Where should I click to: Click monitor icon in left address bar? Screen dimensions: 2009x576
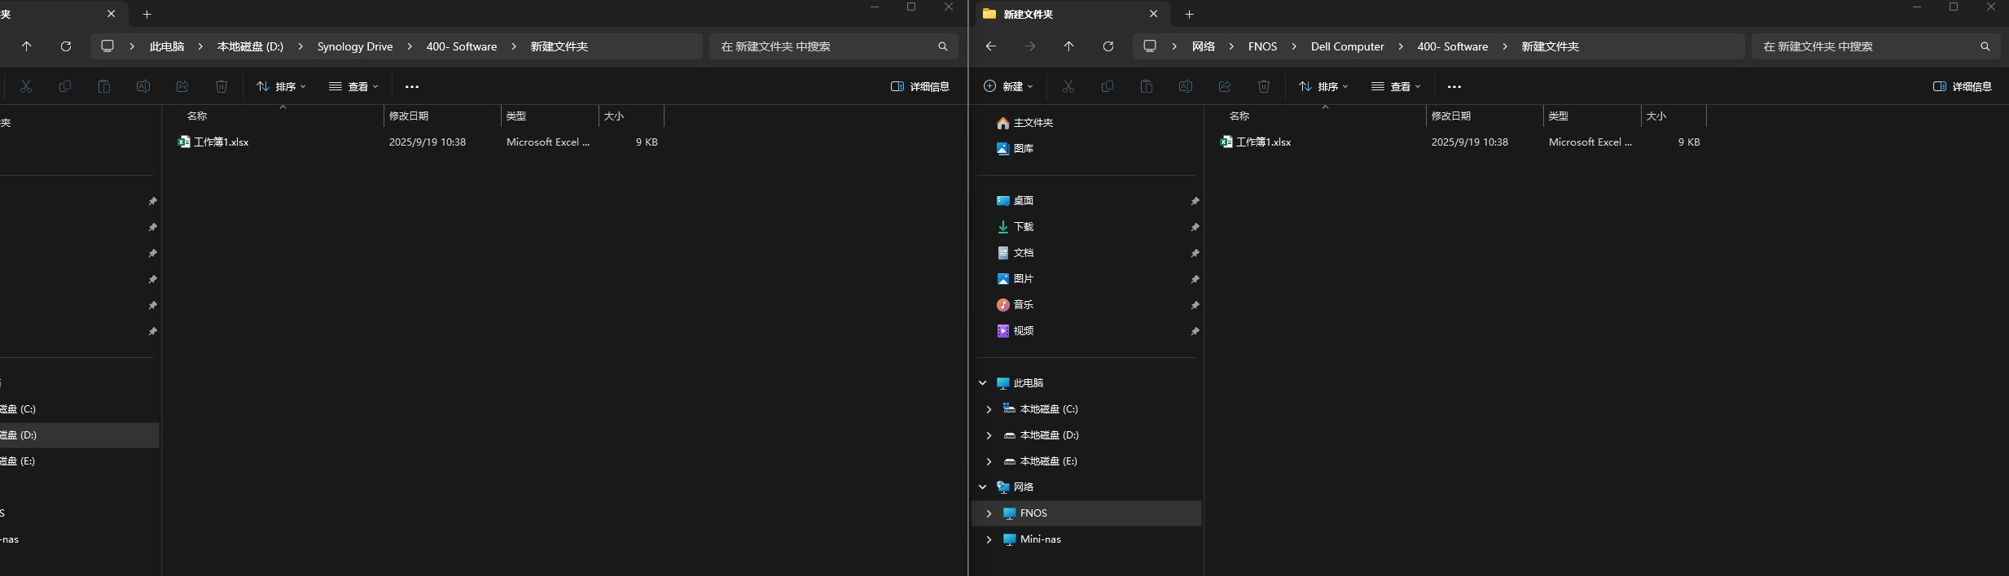pyautogui.click(x=107, y=46)
